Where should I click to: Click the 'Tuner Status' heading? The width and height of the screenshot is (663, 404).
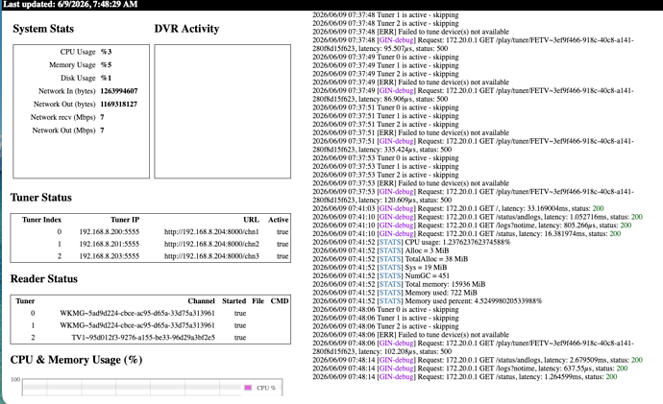click(41, 198)
